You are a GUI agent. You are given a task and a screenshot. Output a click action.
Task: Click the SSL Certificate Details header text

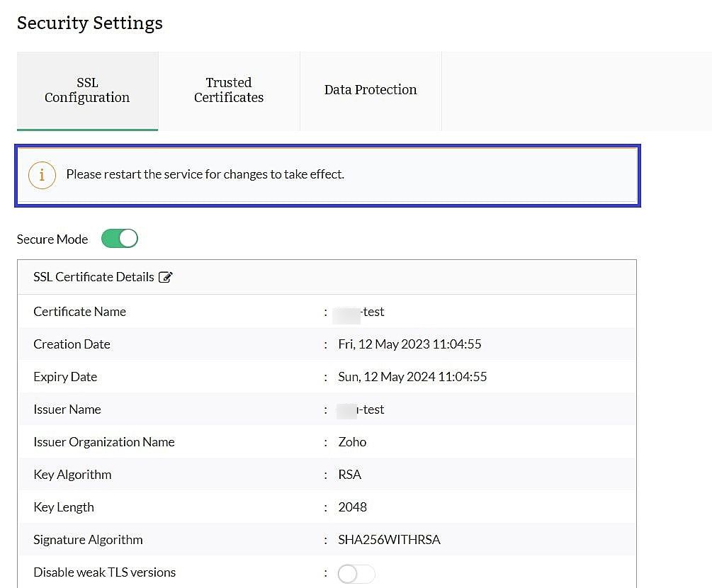pos(94,277)
